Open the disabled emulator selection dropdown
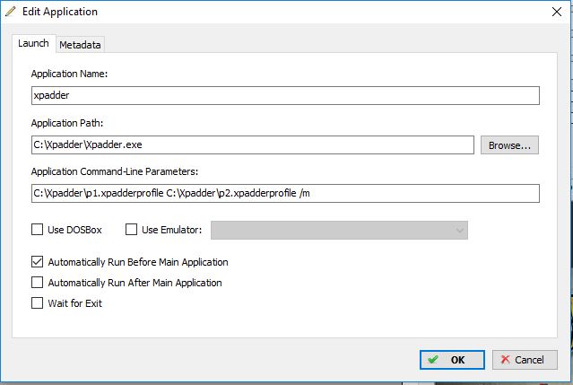Screen dimensions: 573x385 (339, 230)
